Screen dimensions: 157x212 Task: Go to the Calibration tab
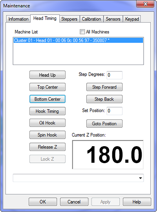[91, 19]
